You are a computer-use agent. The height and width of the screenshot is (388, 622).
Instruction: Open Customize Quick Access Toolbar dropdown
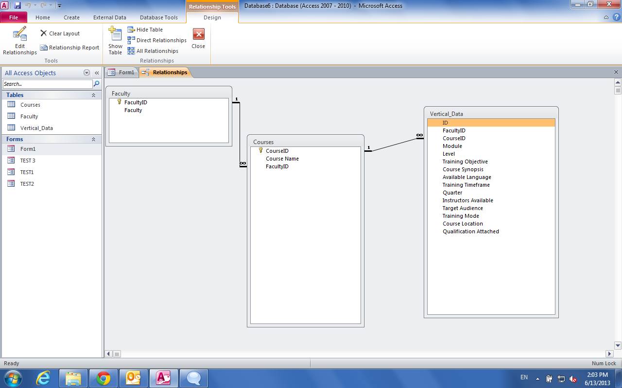click(59, 6)
